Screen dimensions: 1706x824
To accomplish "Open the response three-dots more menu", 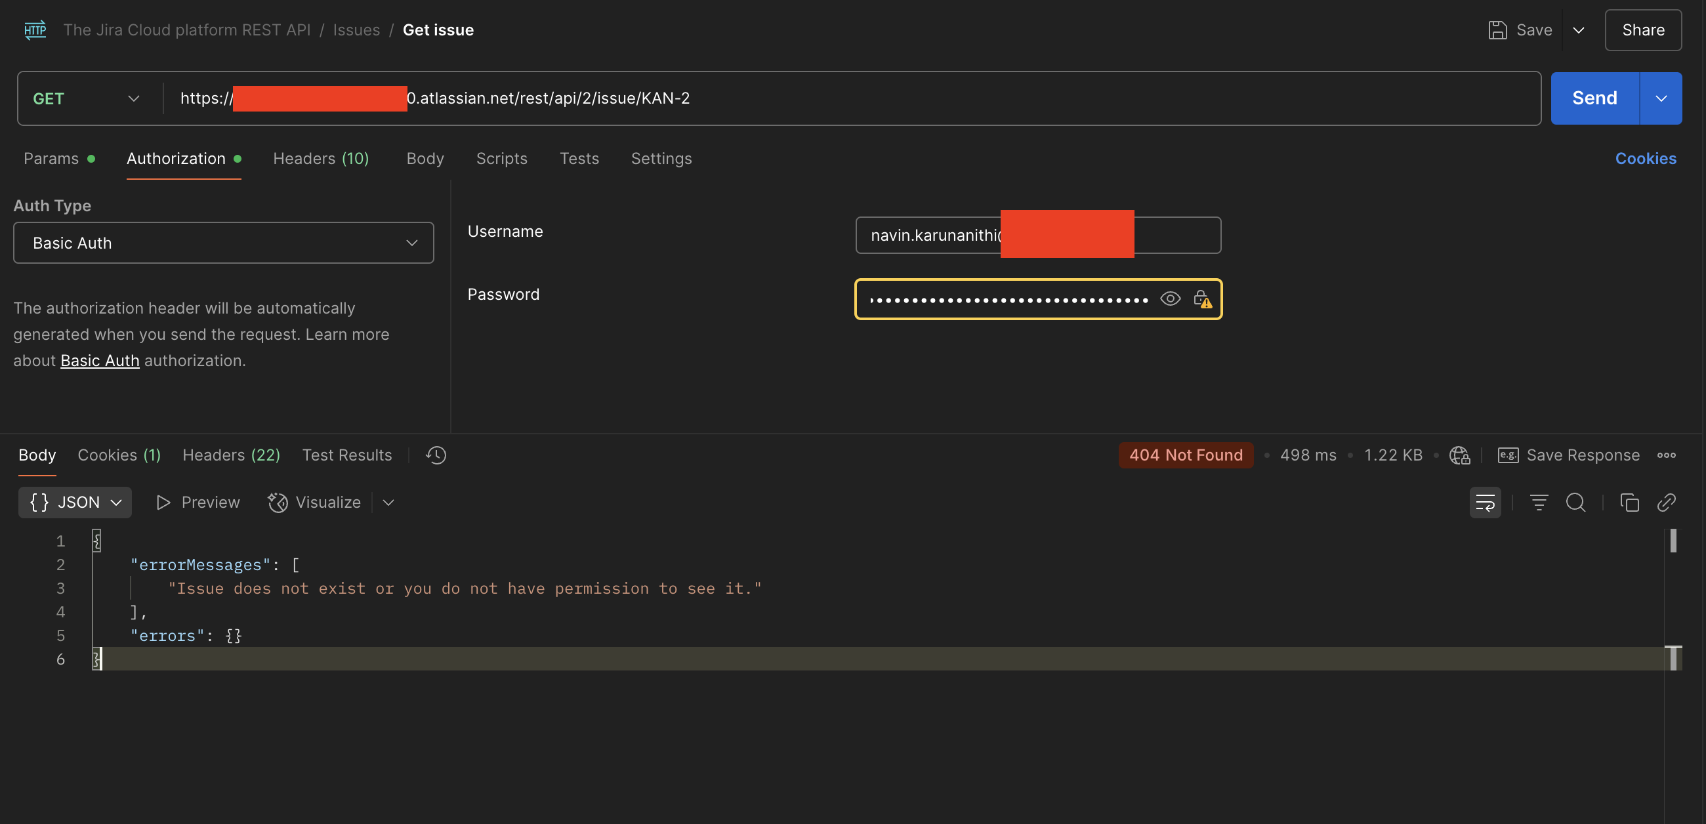I will (1666, 455).
